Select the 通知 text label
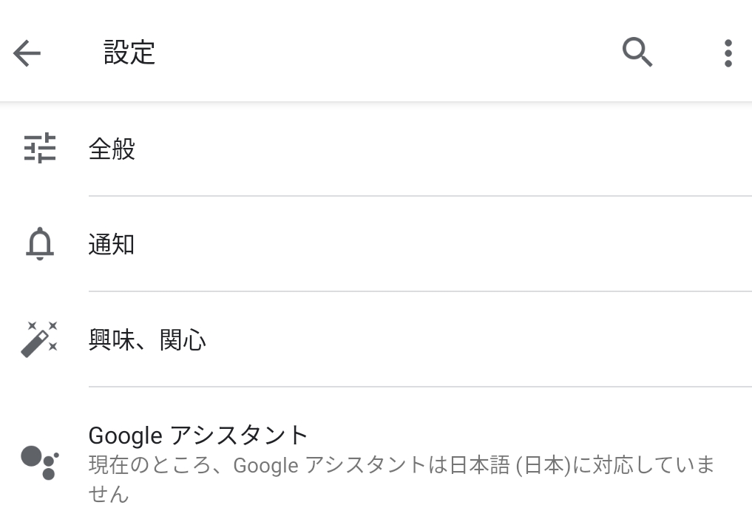Screen dimensions: 752x525 pyautogui.click(x=112, y=245)
